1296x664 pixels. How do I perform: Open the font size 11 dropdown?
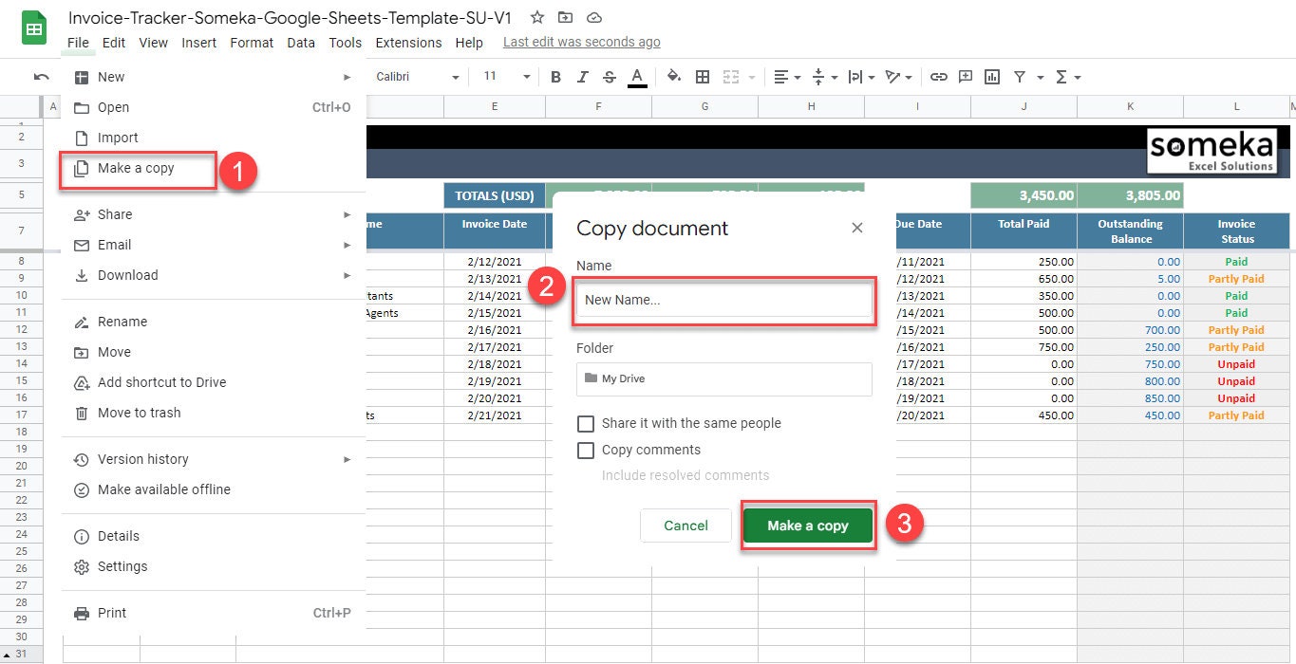point(507,77)
